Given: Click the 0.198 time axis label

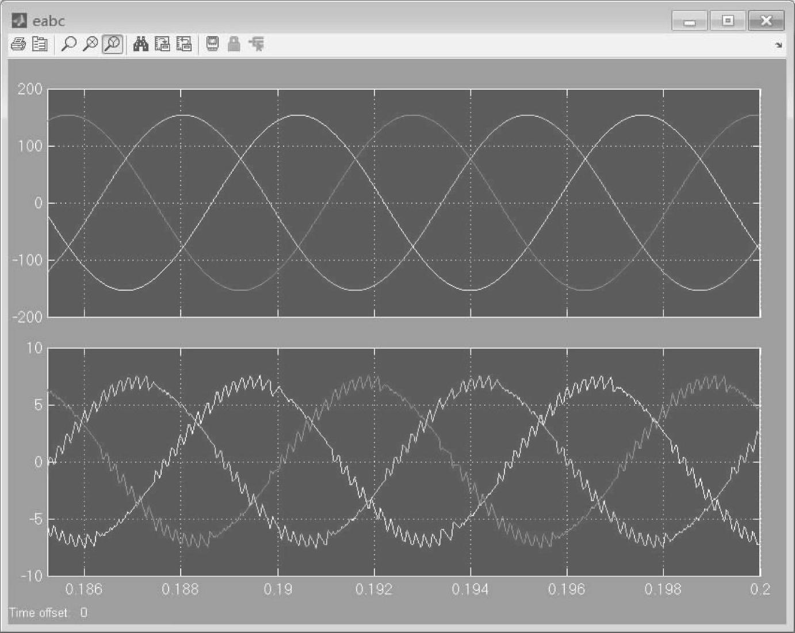Looking at the screenshot, I should click(664, 589).
